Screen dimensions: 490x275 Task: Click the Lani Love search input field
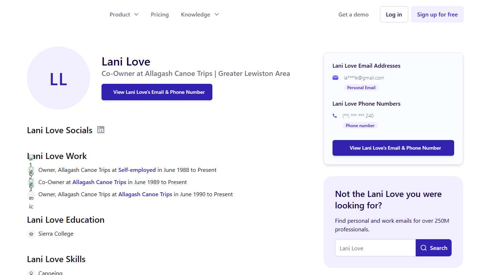(375, 247)
